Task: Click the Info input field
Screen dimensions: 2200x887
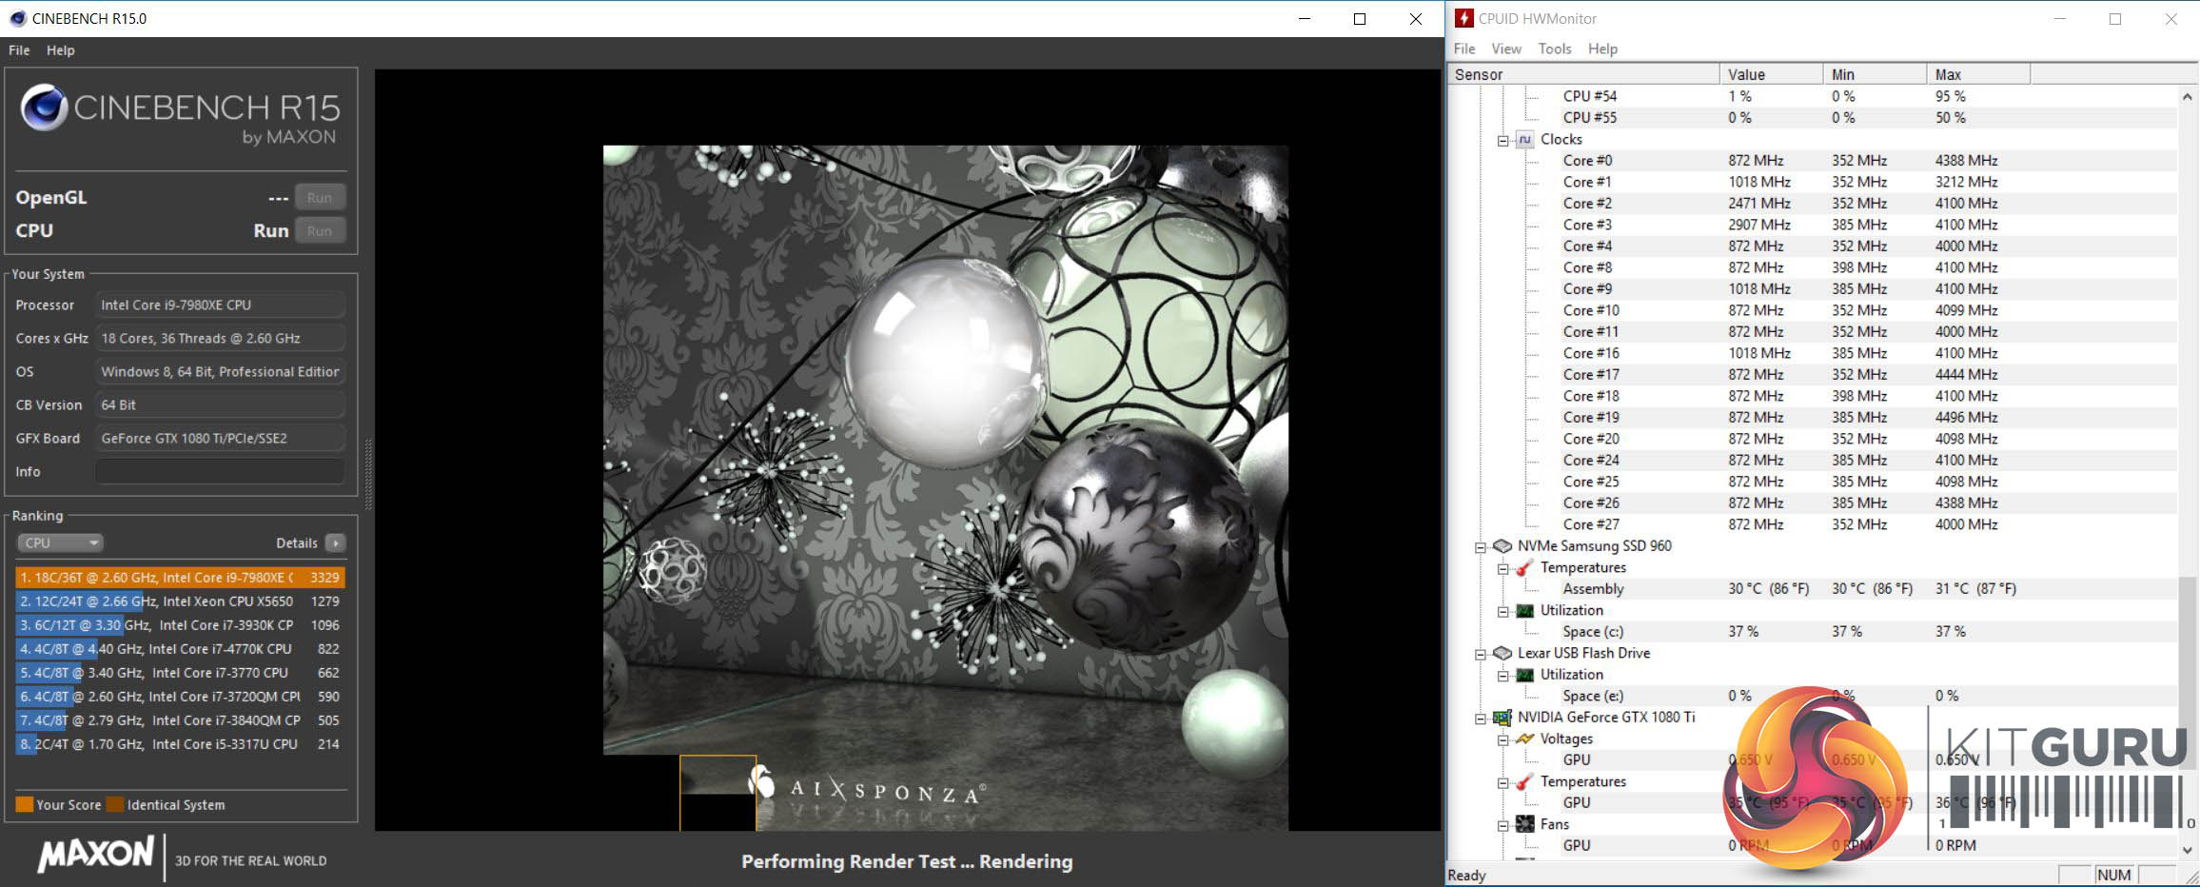Action: 220,472
